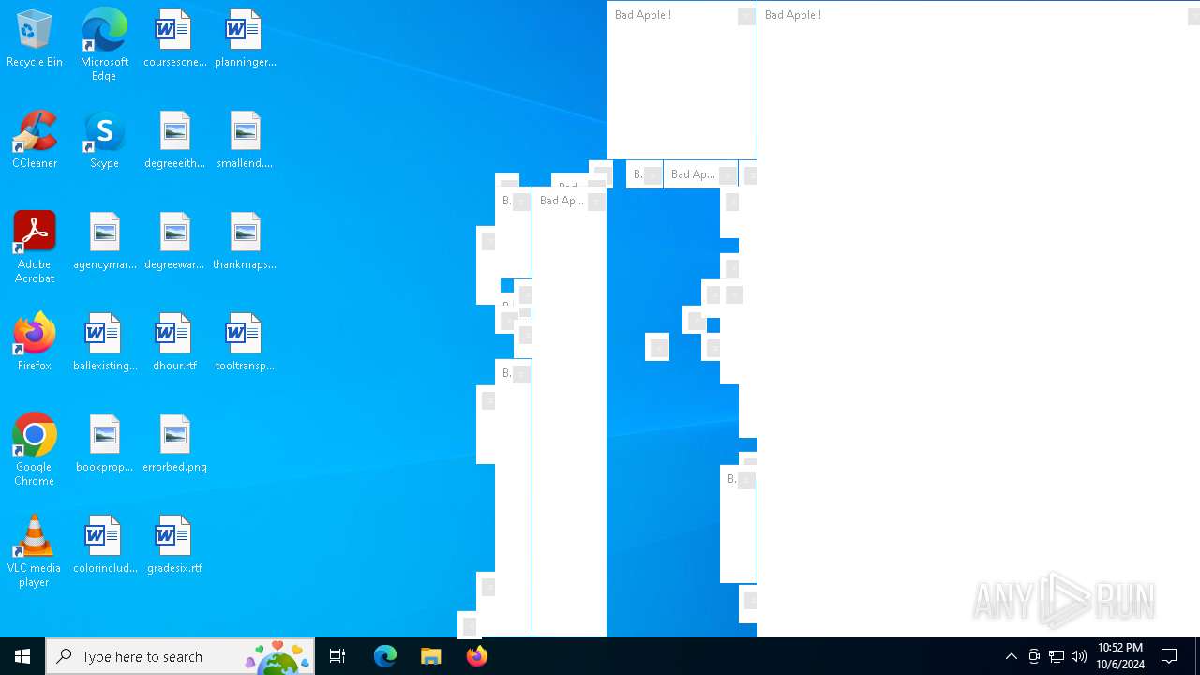This screenshot has height=675, width=1200.
Task: Select the degreewar image file
Action: point(174,242)
